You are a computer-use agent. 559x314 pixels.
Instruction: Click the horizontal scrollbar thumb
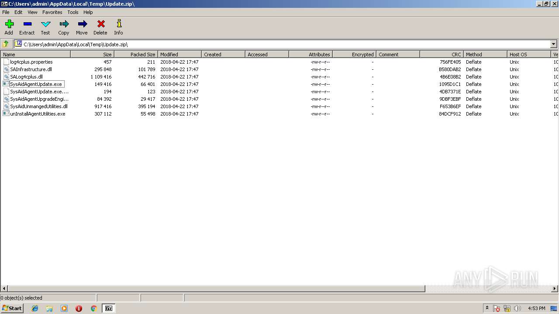(217, 289)
